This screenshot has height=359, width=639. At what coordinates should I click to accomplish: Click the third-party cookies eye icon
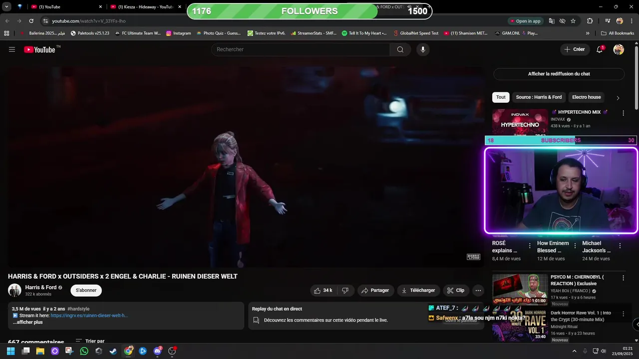[562, 21]
